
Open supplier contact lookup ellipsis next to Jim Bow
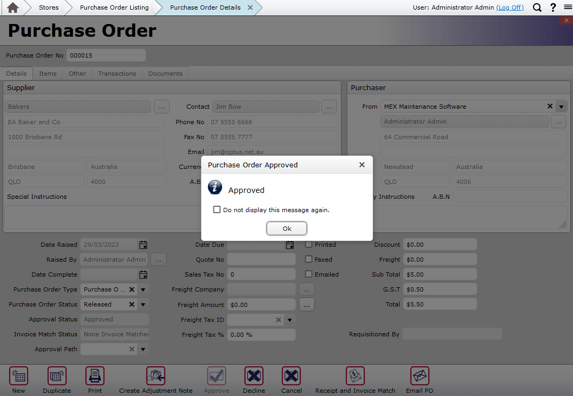[x=329, y=107]
